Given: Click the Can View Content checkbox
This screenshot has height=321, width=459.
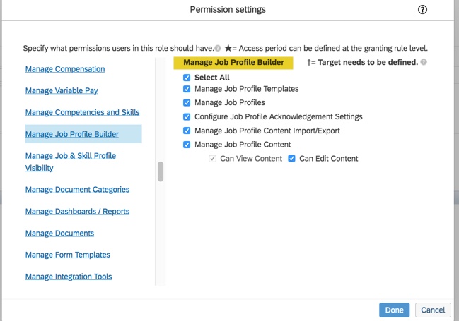Looking at the screenshot, I should point(212,159).
